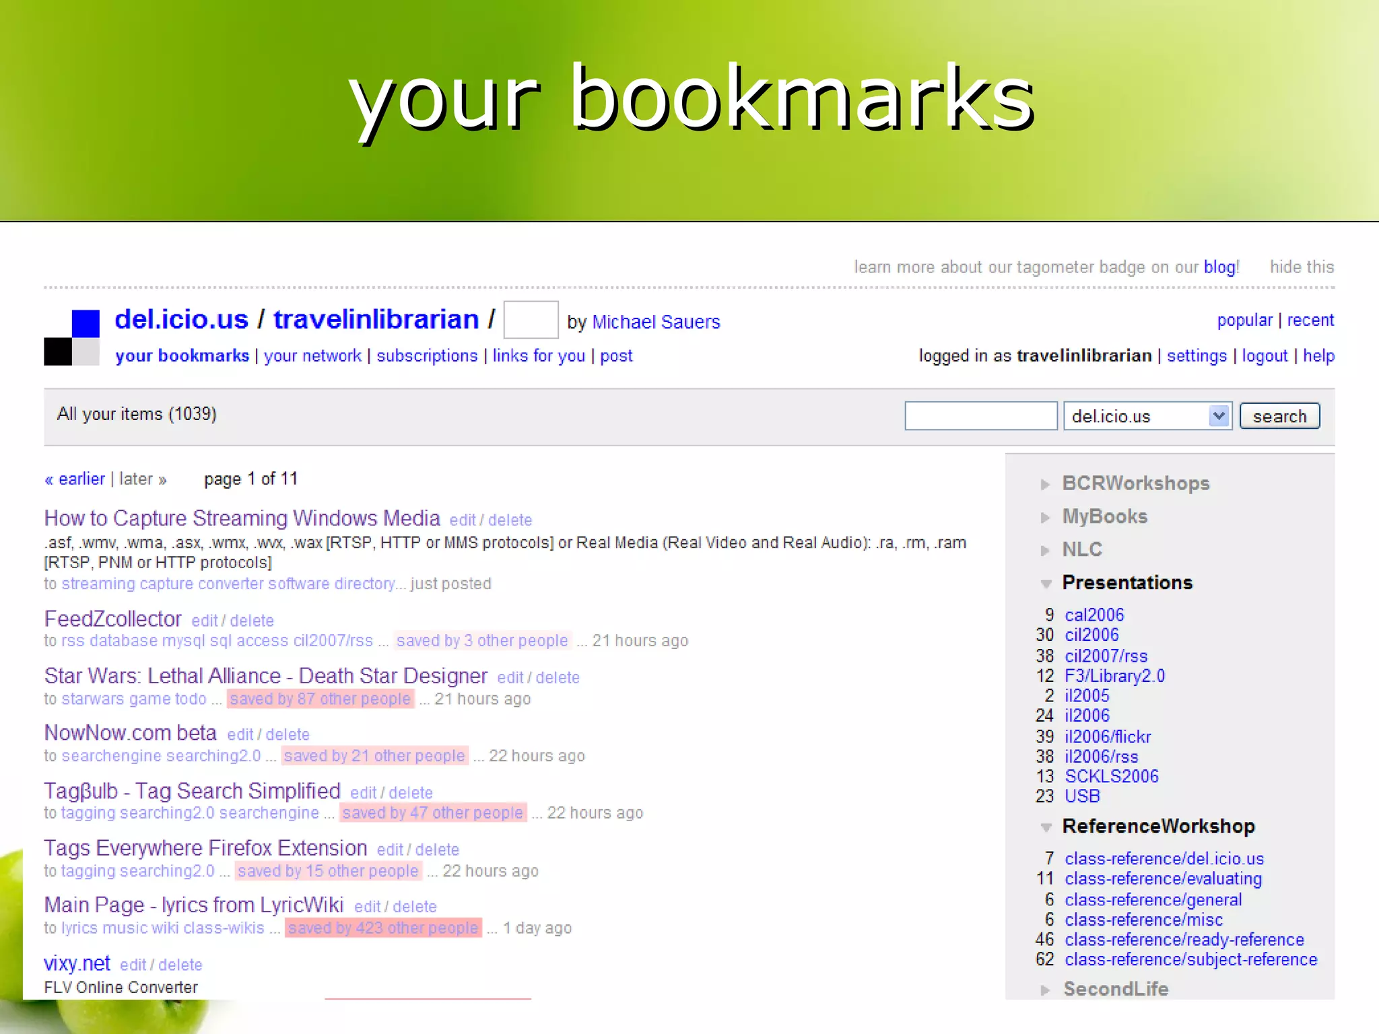Screen dimensions: 1379x1034
Task: Open class-reference/ready-reference tag
Action: pos(1184,940)
